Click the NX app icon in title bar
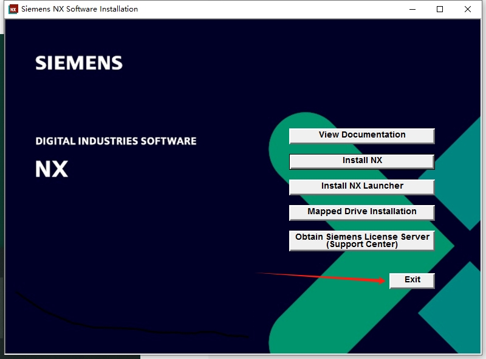The image size is (486, 359). tap(13, 9)
